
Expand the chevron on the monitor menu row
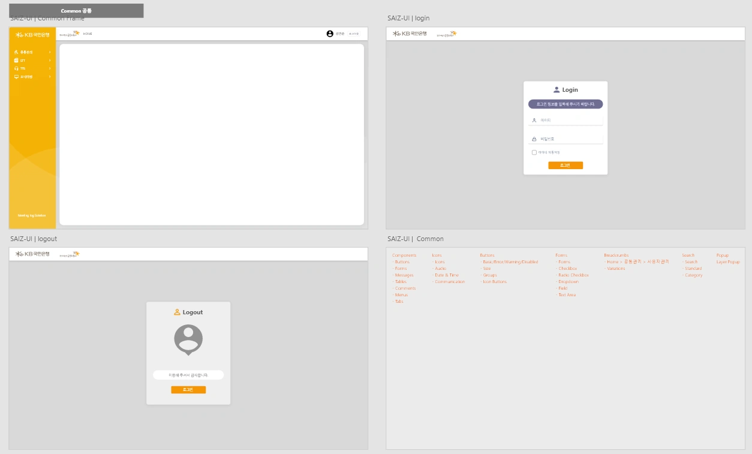coord(50,77)
